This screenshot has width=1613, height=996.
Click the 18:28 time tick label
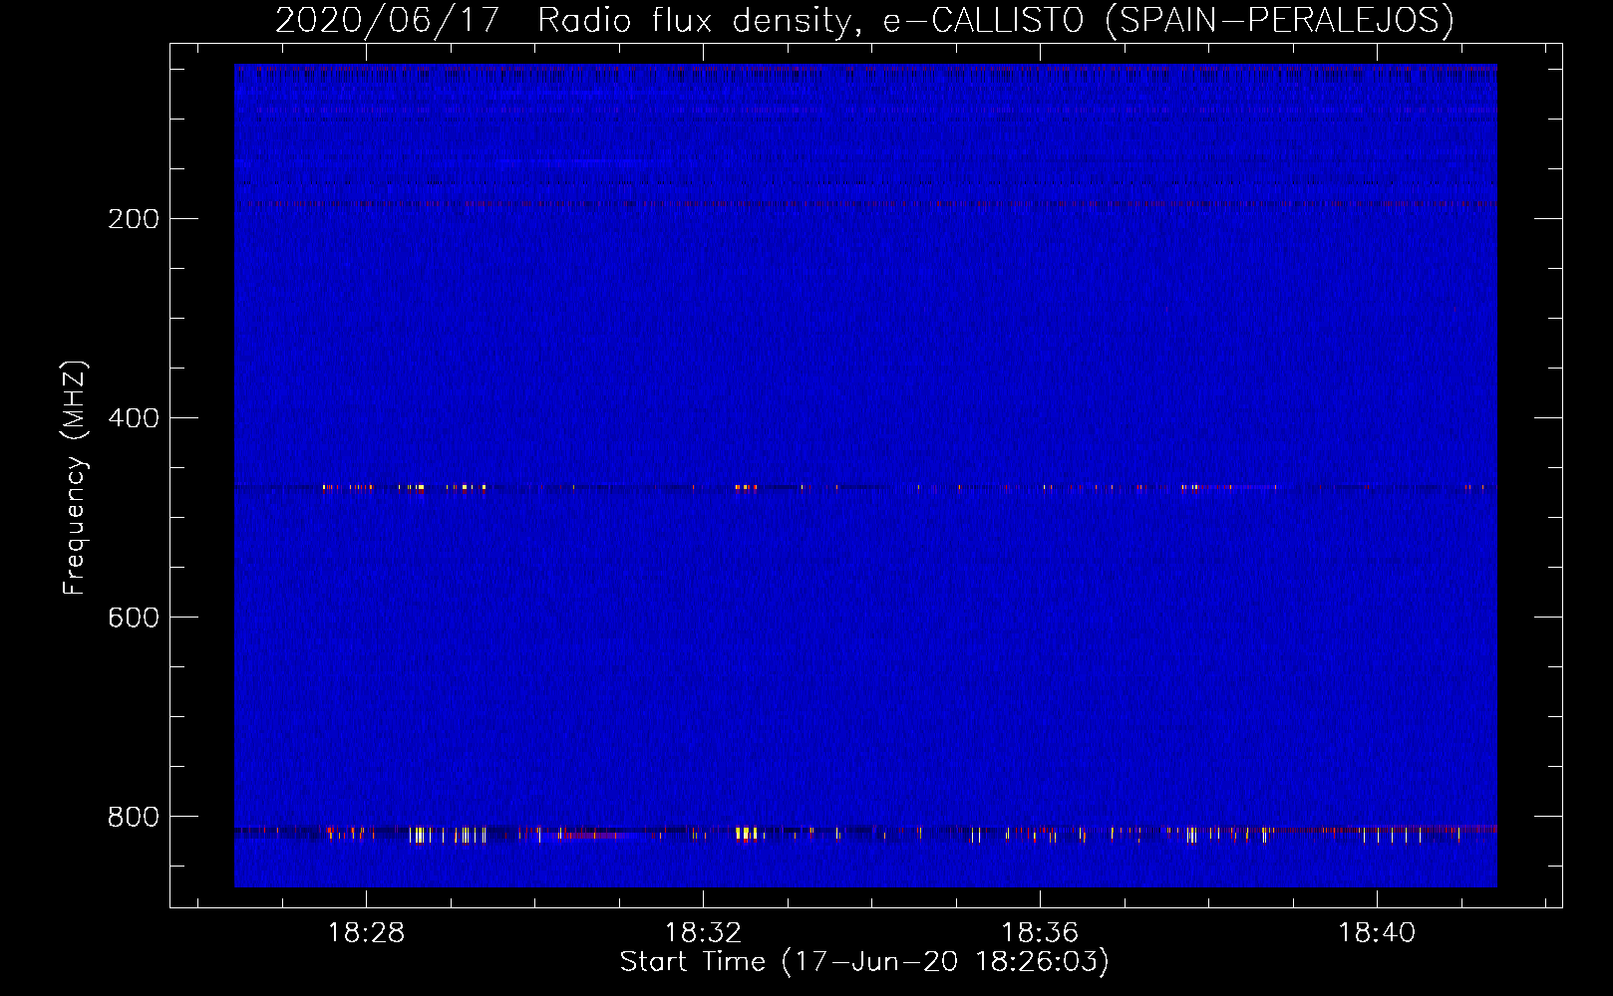[367, 932]
